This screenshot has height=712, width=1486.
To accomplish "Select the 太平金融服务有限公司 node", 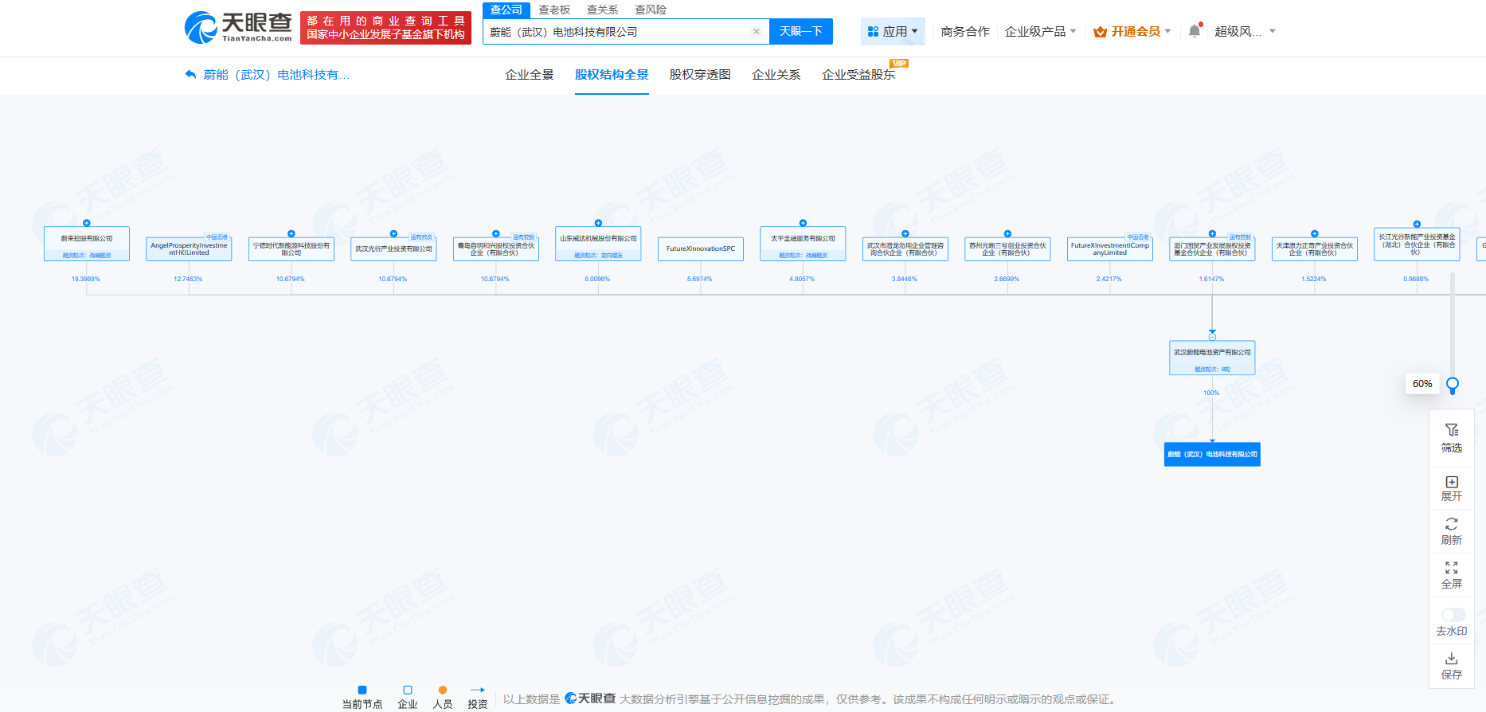I will pyautogui.click(x=803, y=244).
